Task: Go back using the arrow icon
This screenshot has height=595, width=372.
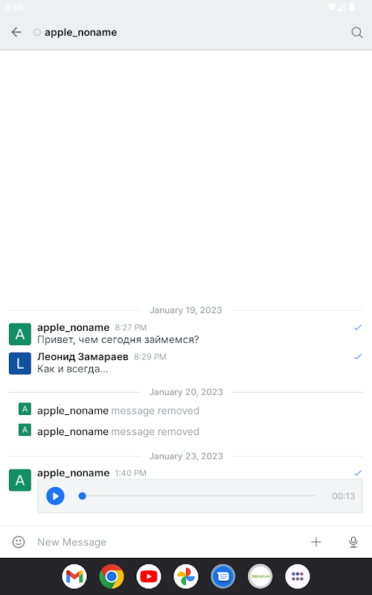Action: click(x=16, y=32)
